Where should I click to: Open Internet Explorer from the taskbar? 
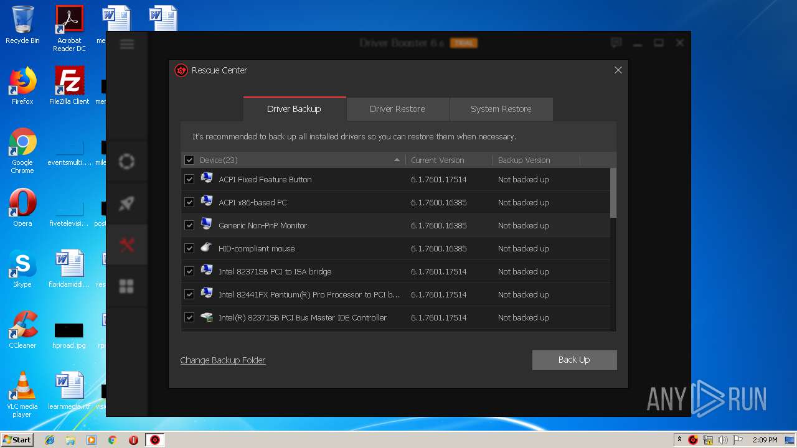pyautogui.click(x=50, y=440)
